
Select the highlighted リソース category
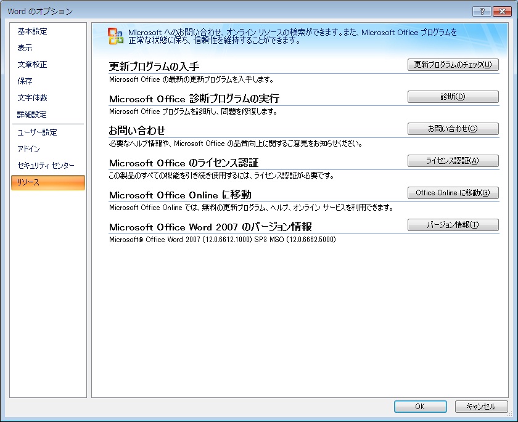coord(47,182)
